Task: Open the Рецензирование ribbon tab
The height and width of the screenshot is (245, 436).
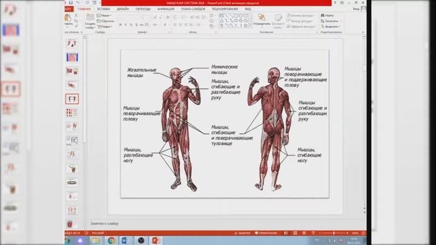Action: pos(225,9)
